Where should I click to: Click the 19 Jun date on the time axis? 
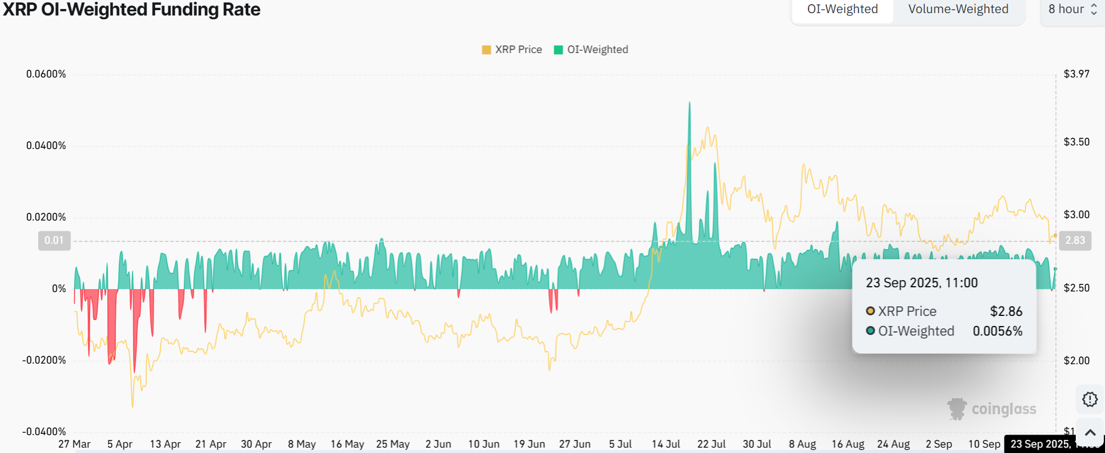[529, 444]
